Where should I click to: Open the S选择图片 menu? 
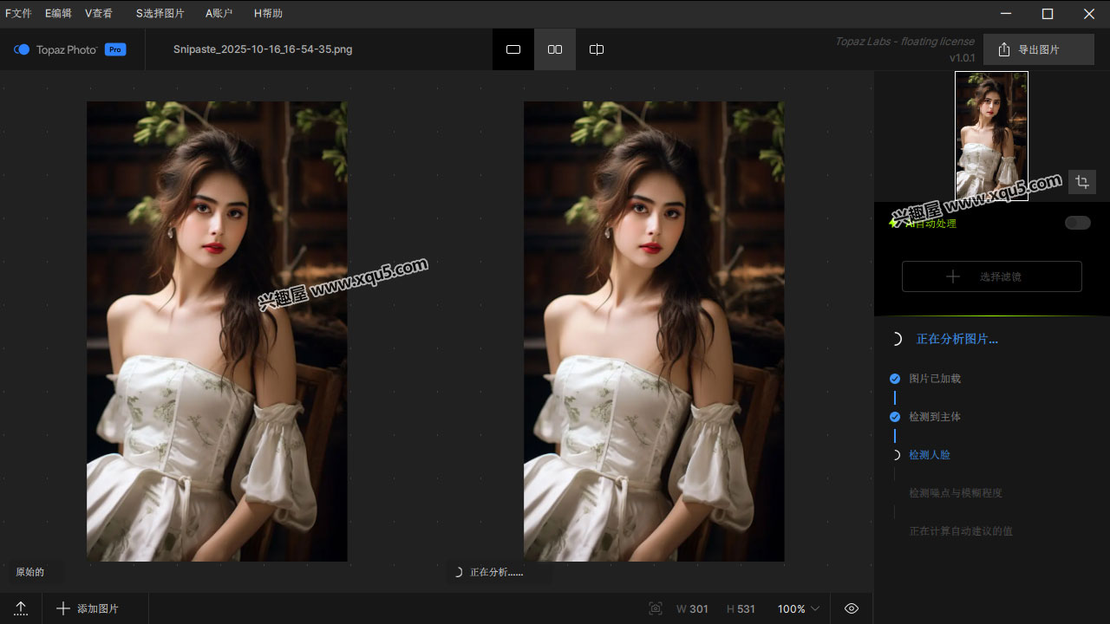pos(160,13)
